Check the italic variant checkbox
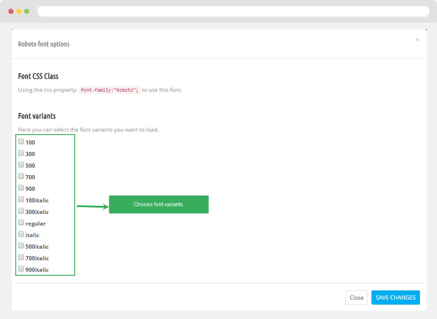 21,234
